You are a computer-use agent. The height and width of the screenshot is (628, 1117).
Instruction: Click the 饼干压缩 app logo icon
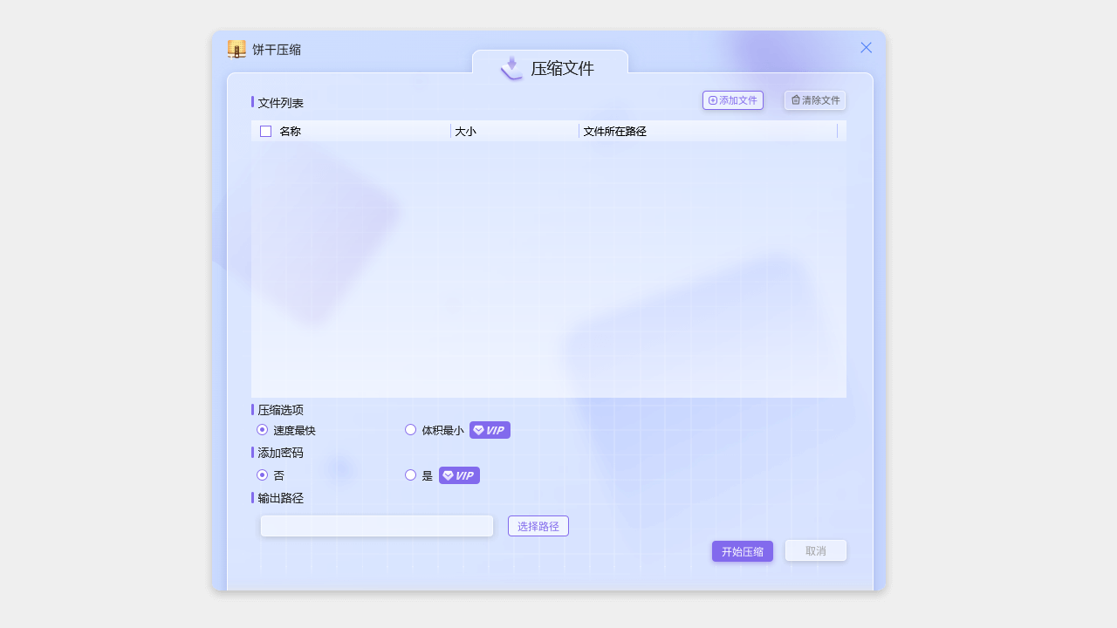point(236,49)
